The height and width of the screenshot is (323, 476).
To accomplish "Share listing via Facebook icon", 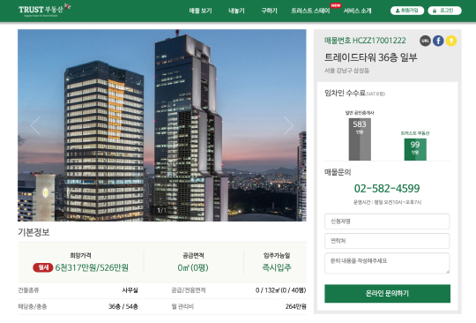I will click(438, 41).
